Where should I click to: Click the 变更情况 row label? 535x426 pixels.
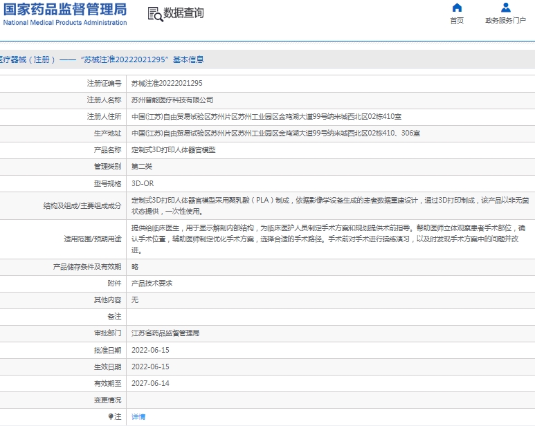click(x=107, y=400)
